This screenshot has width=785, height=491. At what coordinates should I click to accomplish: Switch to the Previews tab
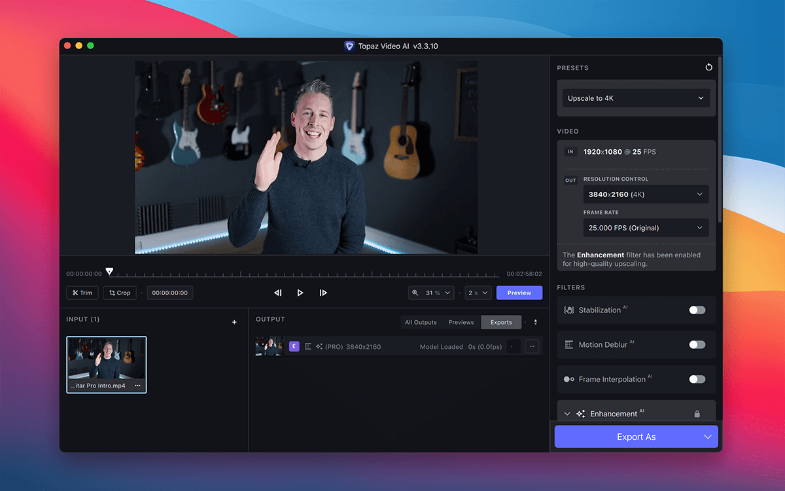461,322
